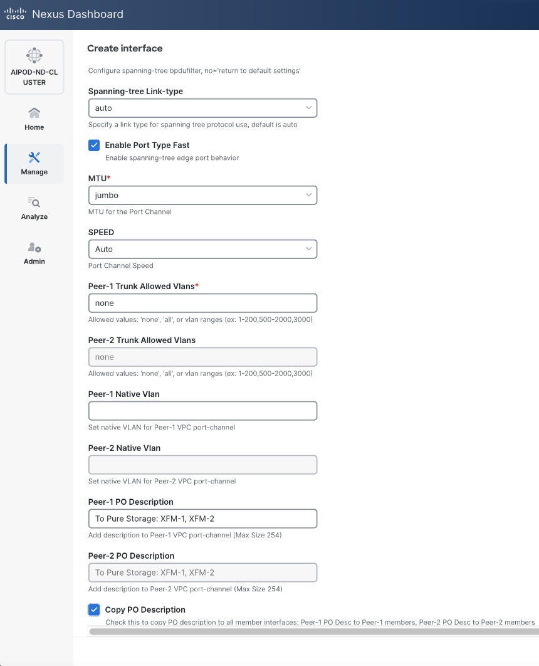539x666 pixels.
Task: Open the Manage tools icon
Action: tap(34, 157)
